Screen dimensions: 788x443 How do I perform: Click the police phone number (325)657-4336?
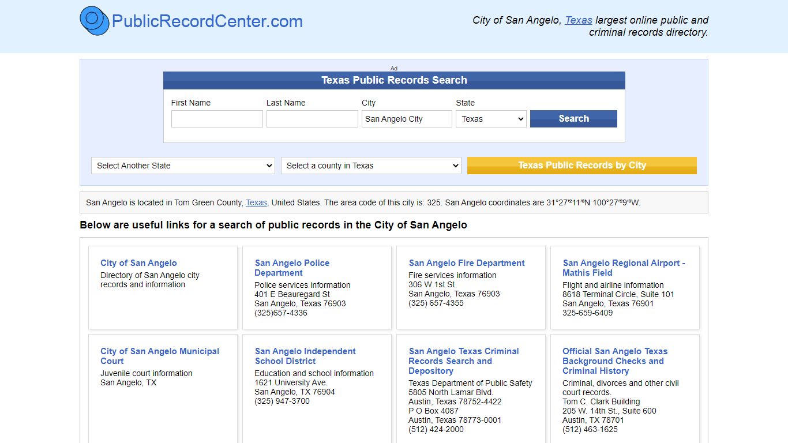pos(281,313)
